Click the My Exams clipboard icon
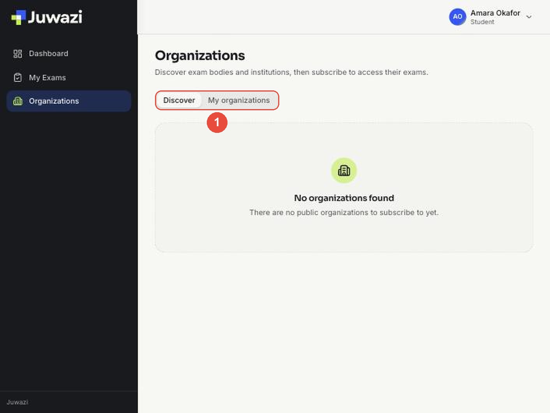The width and height of the screenshot is (550, 413). (18, 78)
